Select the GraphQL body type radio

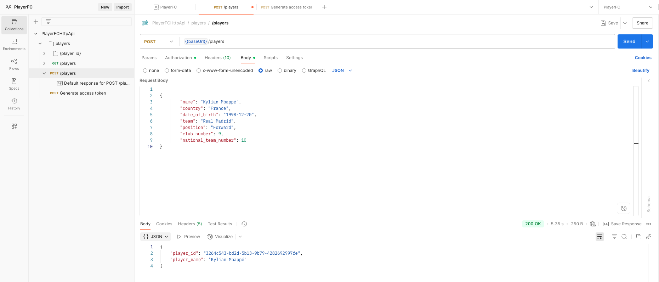click(304, 70)
